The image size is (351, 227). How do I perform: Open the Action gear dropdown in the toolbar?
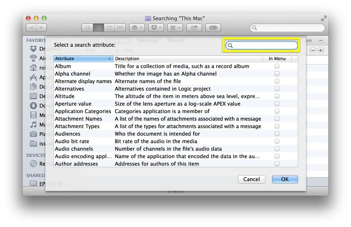[137, 28]
